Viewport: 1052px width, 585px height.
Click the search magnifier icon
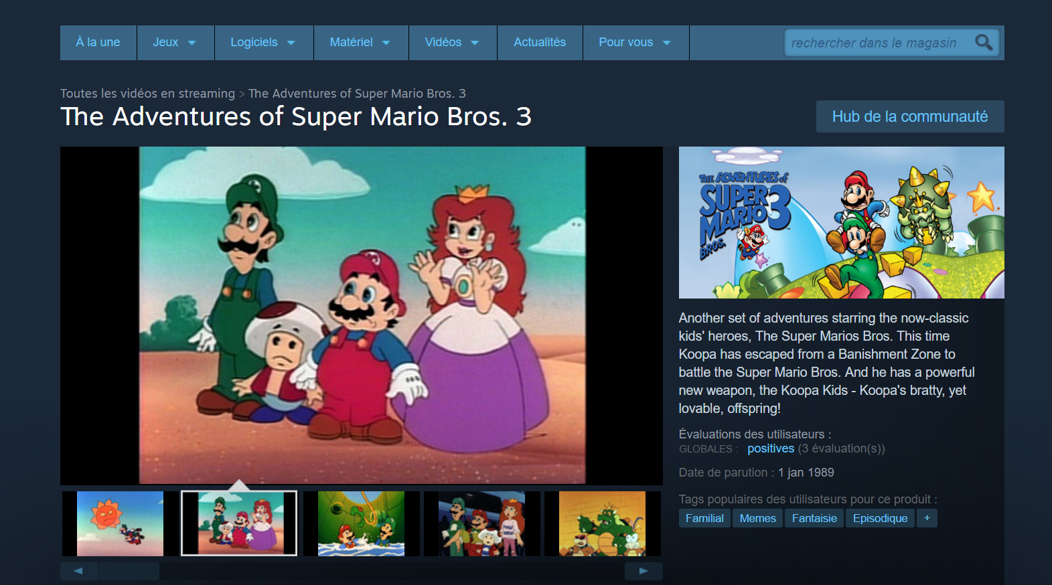[x=984, y=43]
